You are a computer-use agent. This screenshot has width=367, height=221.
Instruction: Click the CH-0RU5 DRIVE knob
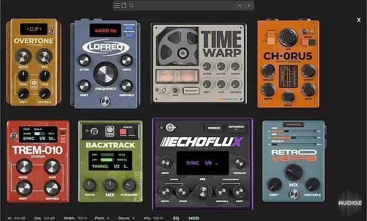pyautogui.click(x=288, y=97)
